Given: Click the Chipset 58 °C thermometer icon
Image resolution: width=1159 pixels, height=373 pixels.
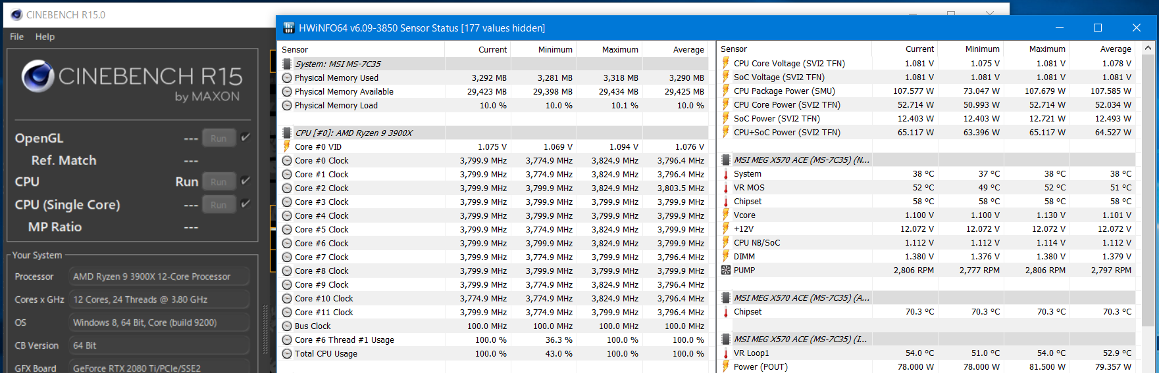Looking at the screenshot, I should click(x=726, y=201).
